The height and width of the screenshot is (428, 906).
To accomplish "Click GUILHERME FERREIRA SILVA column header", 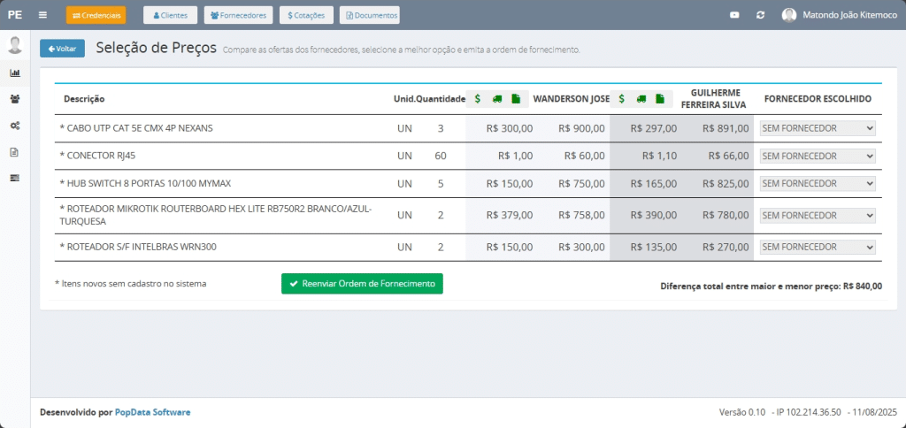I will point(715,99).
